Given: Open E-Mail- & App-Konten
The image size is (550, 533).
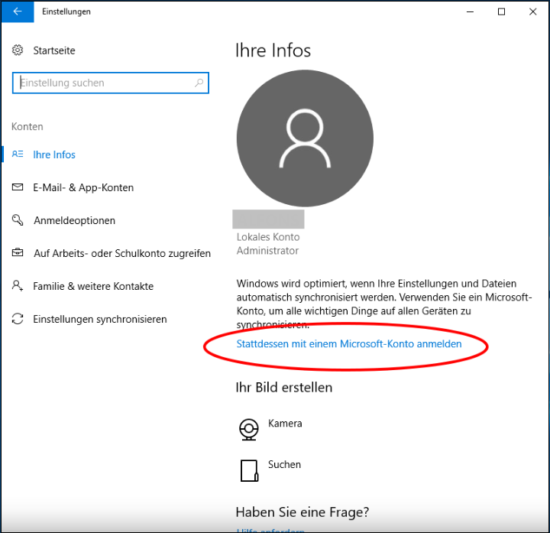Looking at the screenshot, I should click(83, 187).
